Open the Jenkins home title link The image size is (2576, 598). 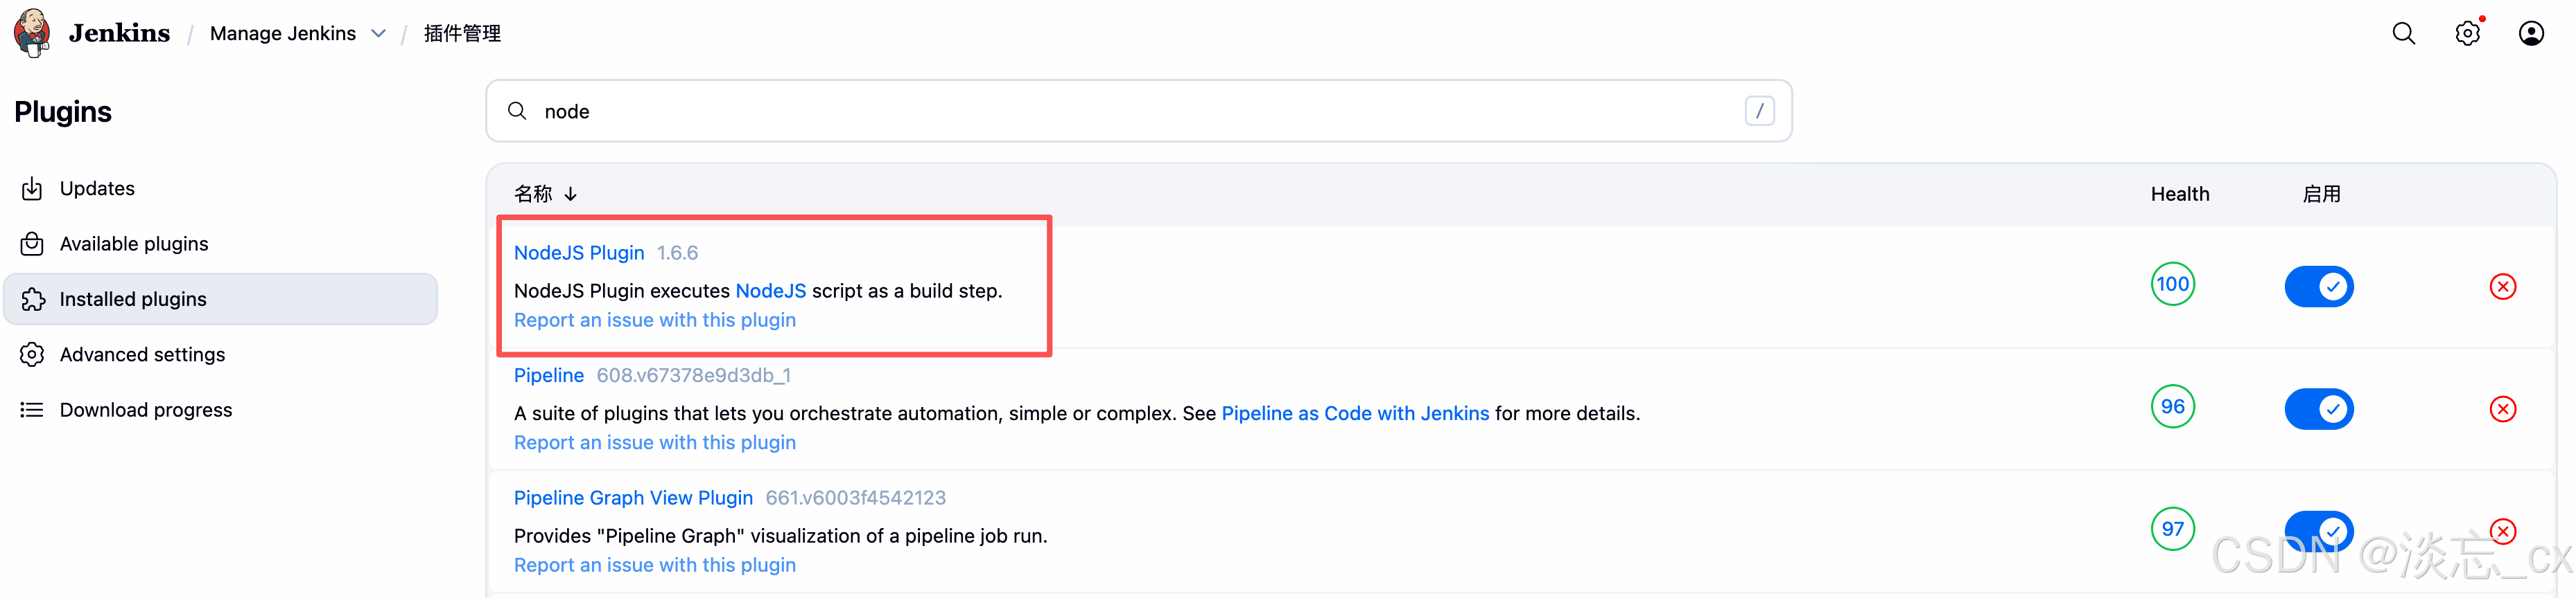click(x=119, y=33)
